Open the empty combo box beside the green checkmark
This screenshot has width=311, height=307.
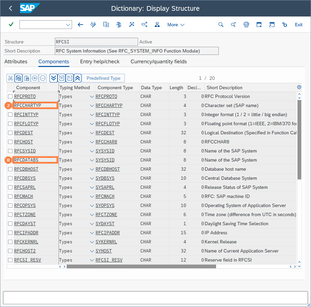point(45,25)
